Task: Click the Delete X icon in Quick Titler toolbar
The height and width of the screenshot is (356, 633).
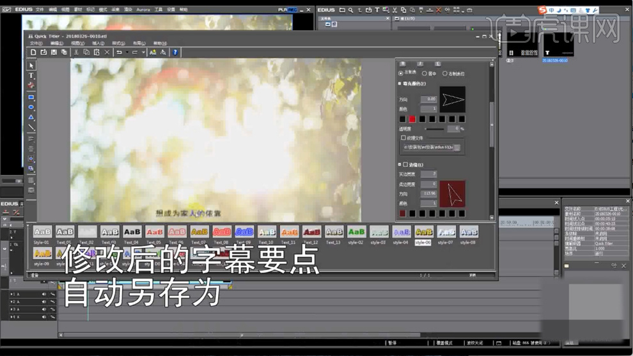Action: point(107,52)
